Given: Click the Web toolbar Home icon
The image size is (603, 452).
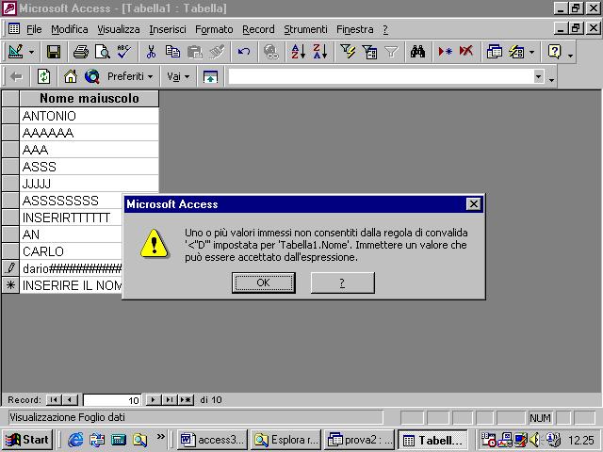Looking at the screenshot, I should tap(71, 77).
